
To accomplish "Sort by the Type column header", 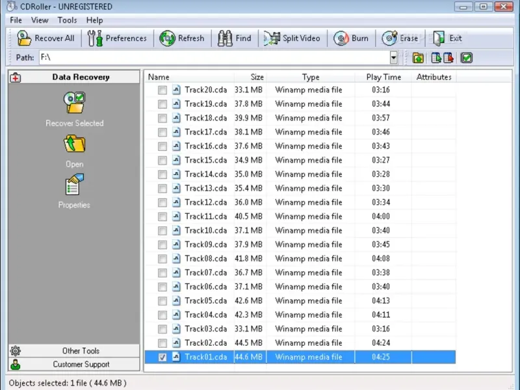I will (x=311, y=77).
